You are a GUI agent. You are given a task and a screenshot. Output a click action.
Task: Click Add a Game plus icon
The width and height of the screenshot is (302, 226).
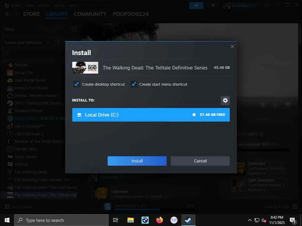[7, 207]
